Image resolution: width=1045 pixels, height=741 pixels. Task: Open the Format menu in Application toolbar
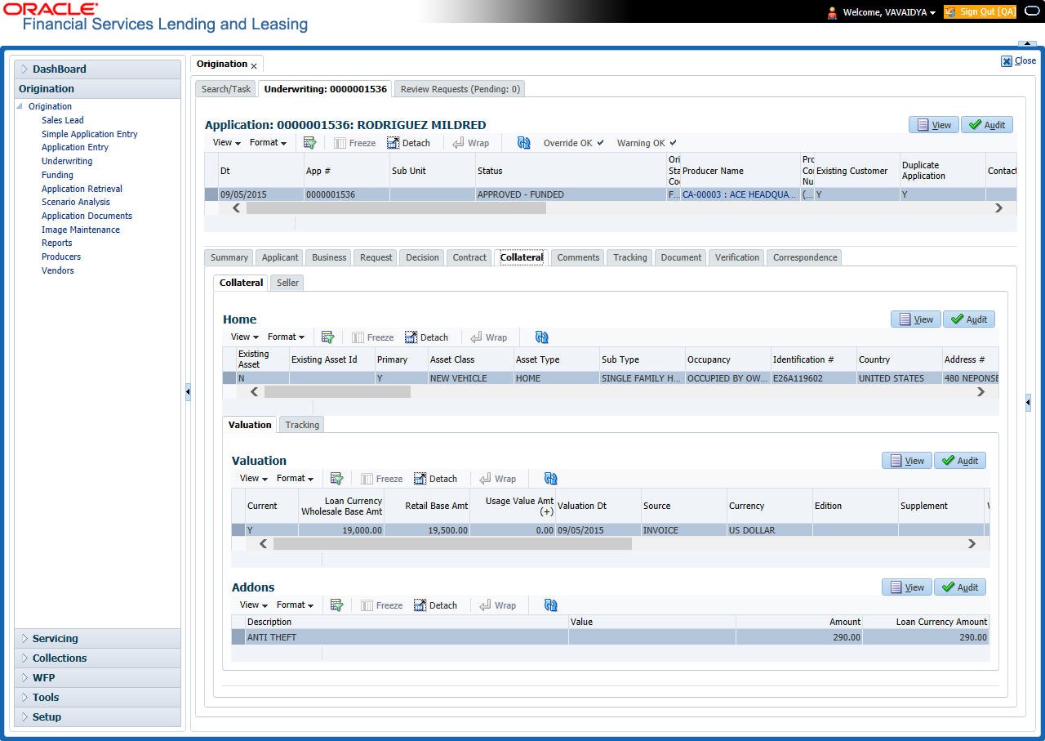pyautogui.click(x=268, y=143)
